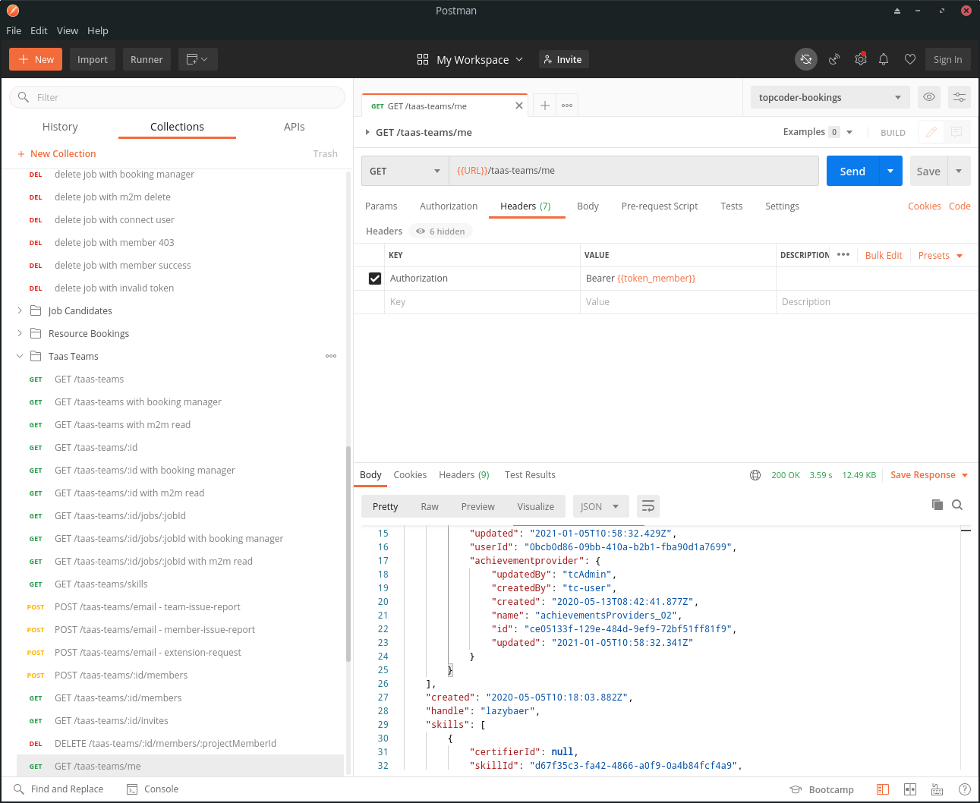
Task: Open the Save button dropdown arrow
Action: pyautogui.click(x=959, y=171)
